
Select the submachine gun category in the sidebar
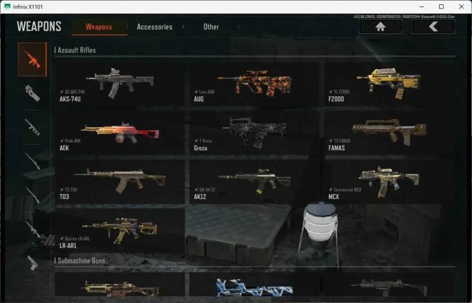(x=32, y=93)
